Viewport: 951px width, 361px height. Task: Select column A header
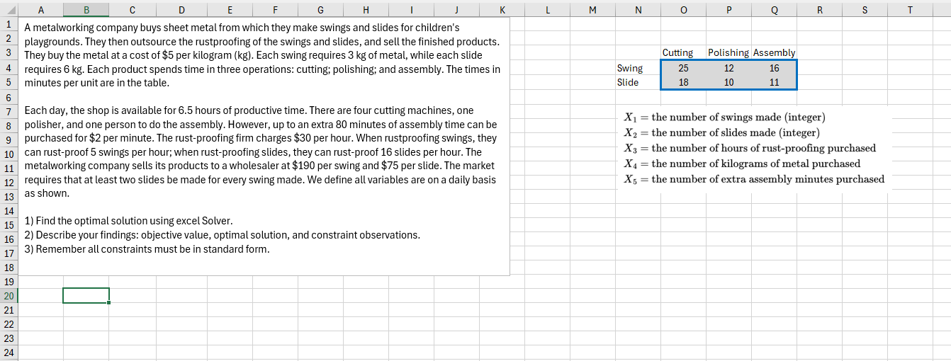coord(40,9)
